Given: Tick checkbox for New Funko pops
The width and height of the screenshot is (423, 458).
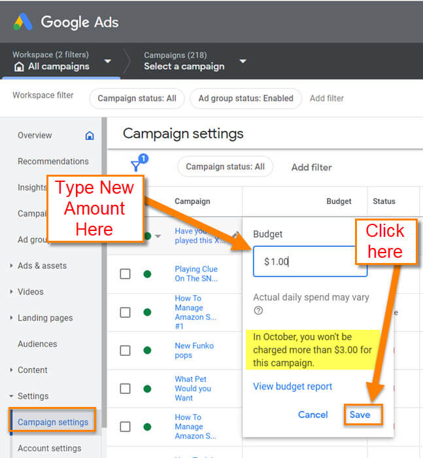Looking at the screenshot, I should point(126,350).
